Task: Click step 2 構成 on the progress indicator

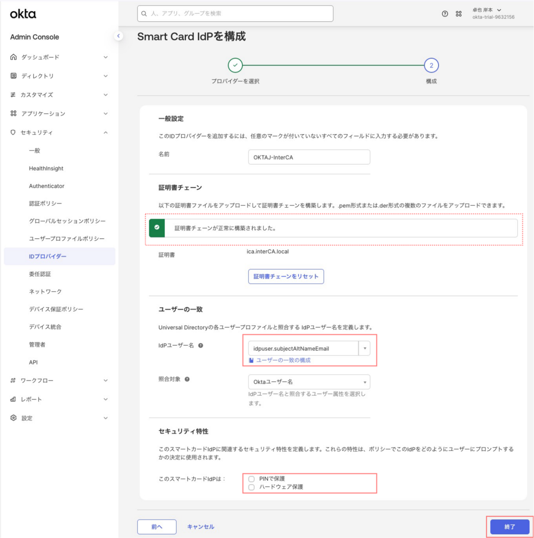Action: (431, 65)
